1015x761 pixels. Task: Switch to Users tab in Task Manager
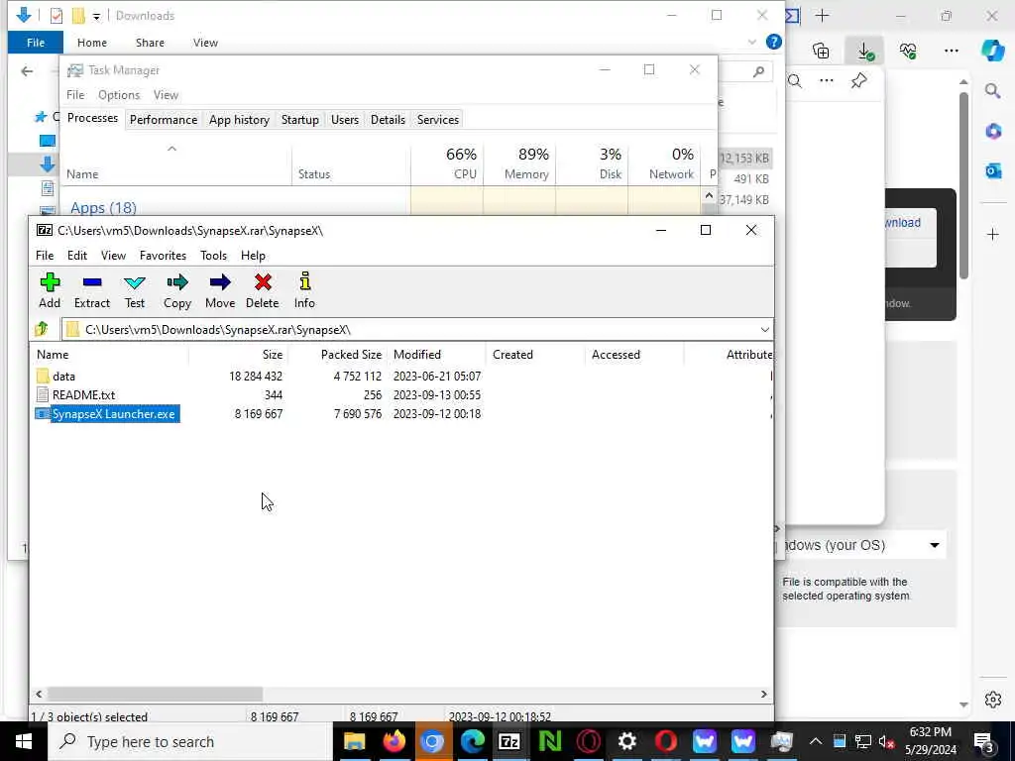pyautogui.click(x=344, y=120)
